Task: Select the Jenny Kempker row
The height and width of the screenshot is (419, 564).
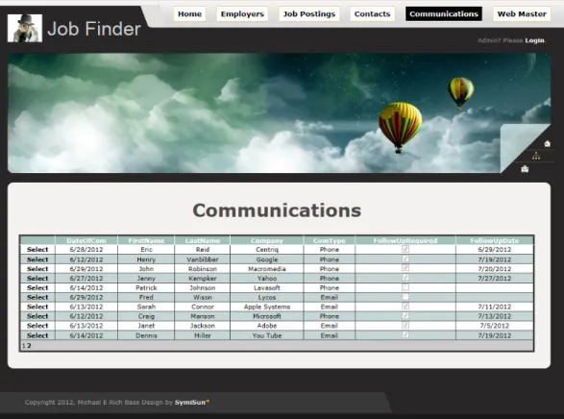Action: point(37,278)
